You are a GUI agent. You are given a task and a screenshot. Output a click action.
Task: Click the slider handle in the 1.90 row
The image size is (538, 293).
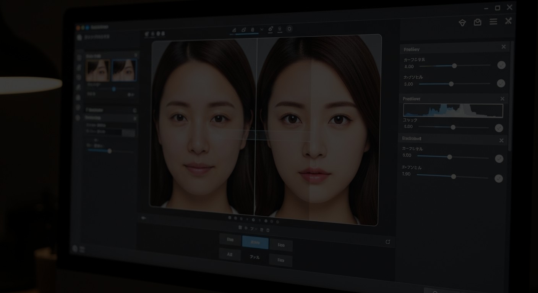pos(454,177)
